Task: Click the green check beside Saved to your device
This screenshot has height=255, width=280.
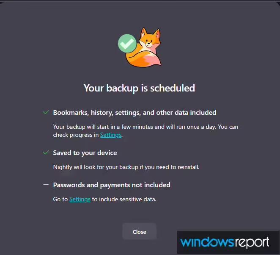Action: (46, 152)
